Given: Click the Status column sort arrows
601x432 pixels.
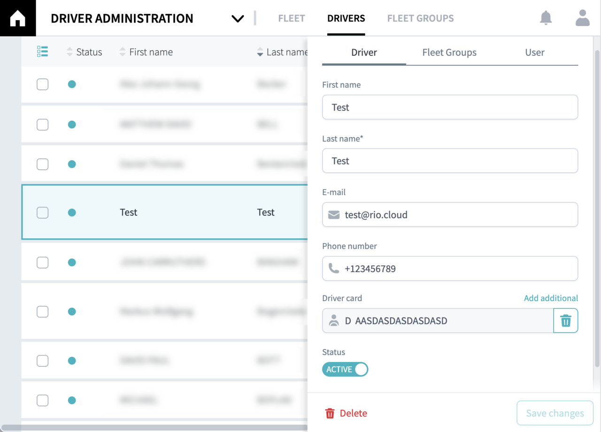Looking at the screenshot, I should (69, 52).
